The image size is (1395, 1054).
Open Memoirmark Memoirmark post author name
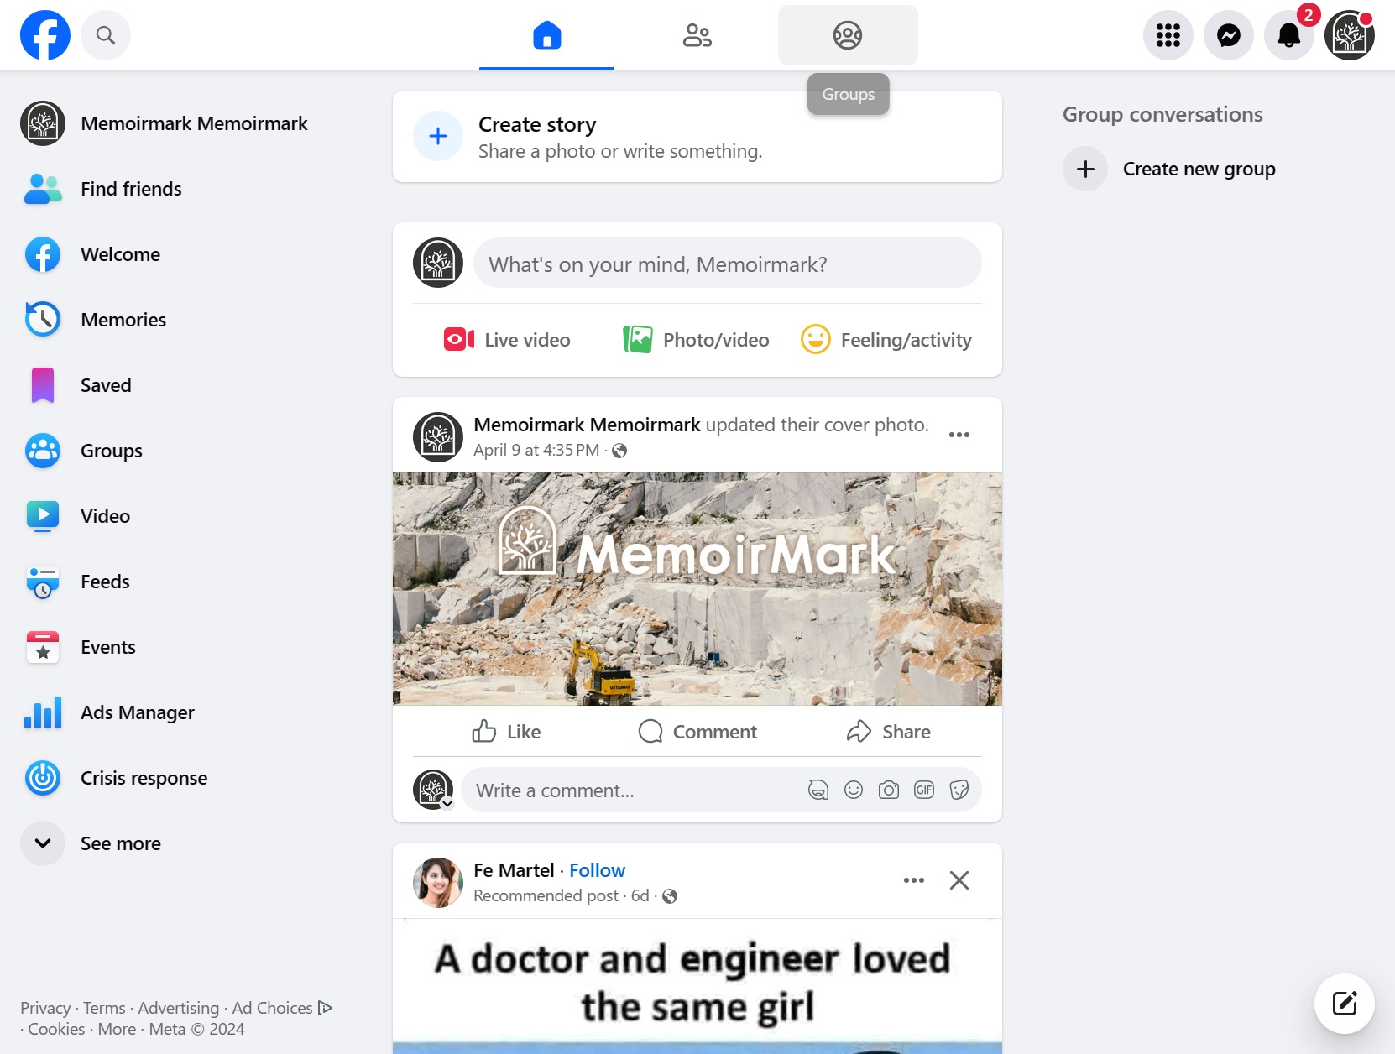pos(587,425)
